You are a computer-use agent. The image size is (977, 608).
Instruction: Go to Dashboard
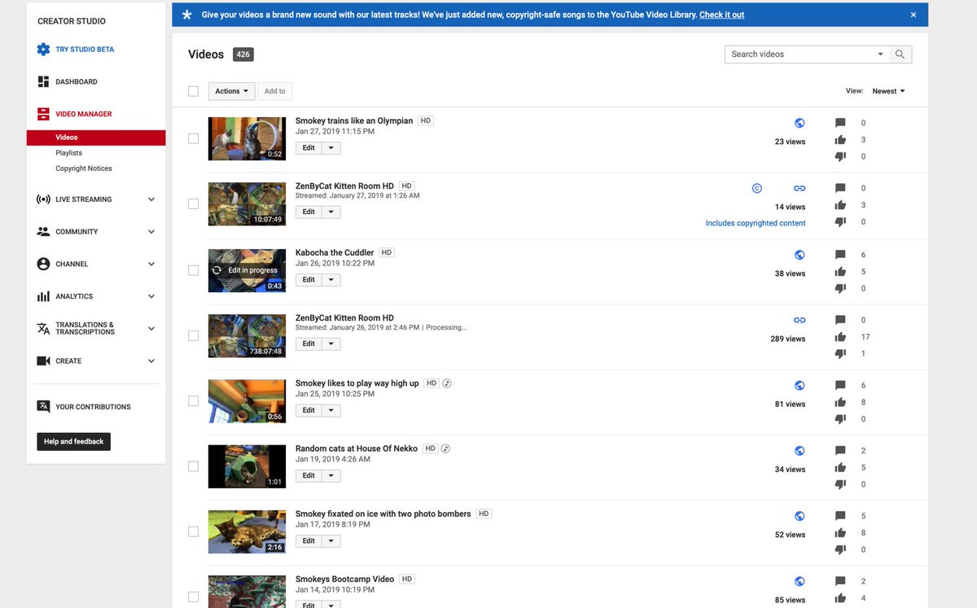(x=76, y=82)
